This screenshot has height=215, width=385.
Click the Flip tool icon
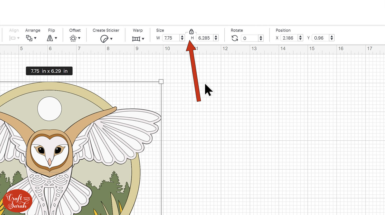coord(50,38)
